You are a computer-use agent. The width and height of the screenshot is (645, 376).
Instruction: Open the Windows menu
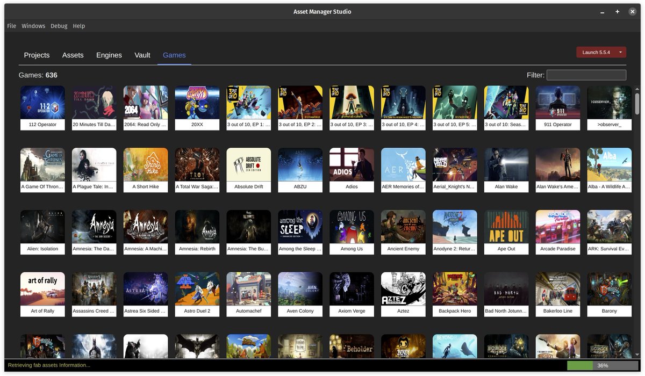(x=33, y=26)
